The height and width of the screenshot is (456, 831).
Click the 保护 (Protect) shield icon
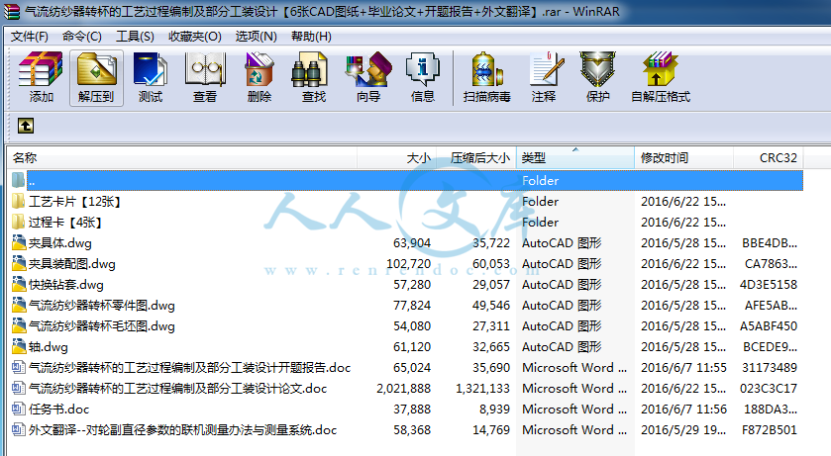coord(598,69)
